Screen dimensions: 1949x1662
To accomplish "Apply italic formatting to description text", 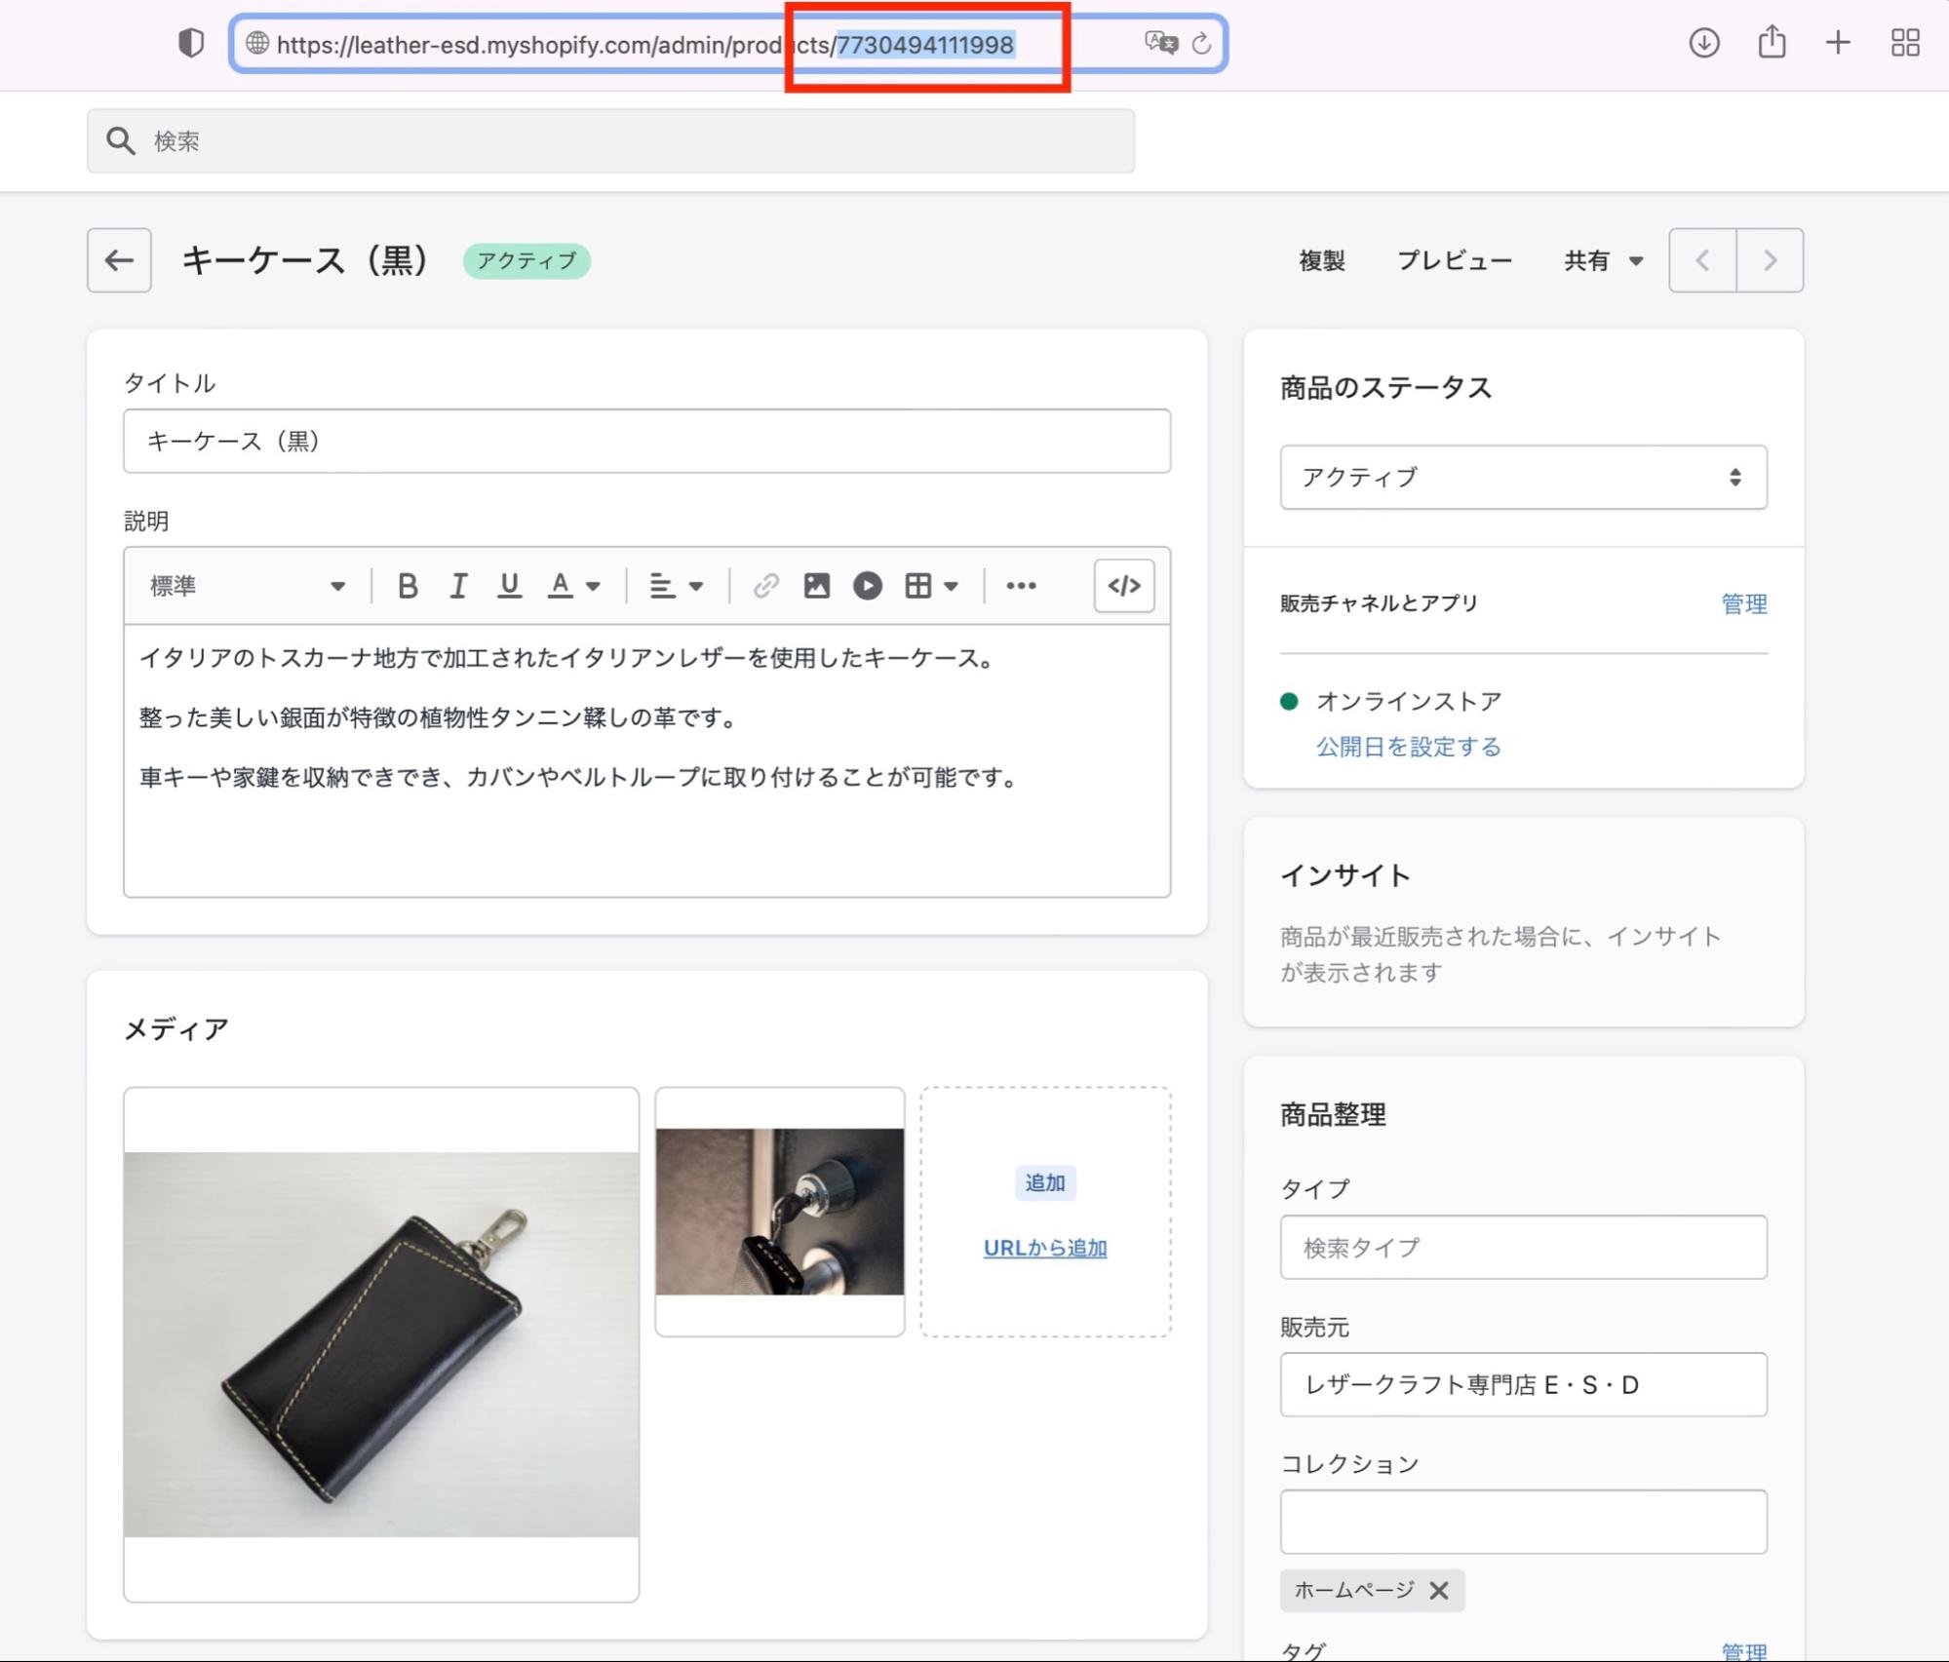I will pyautogui.click(x=458, y=585).
